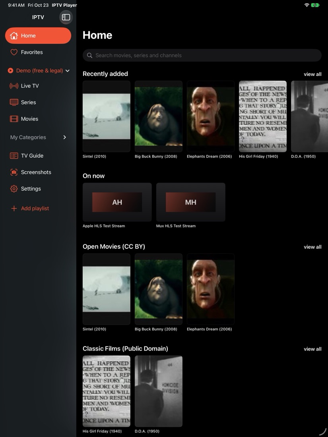Click 'Sintel (2010)' title under Recently added
The width and height of the screenshot is (328, 437).
point(94,157)
